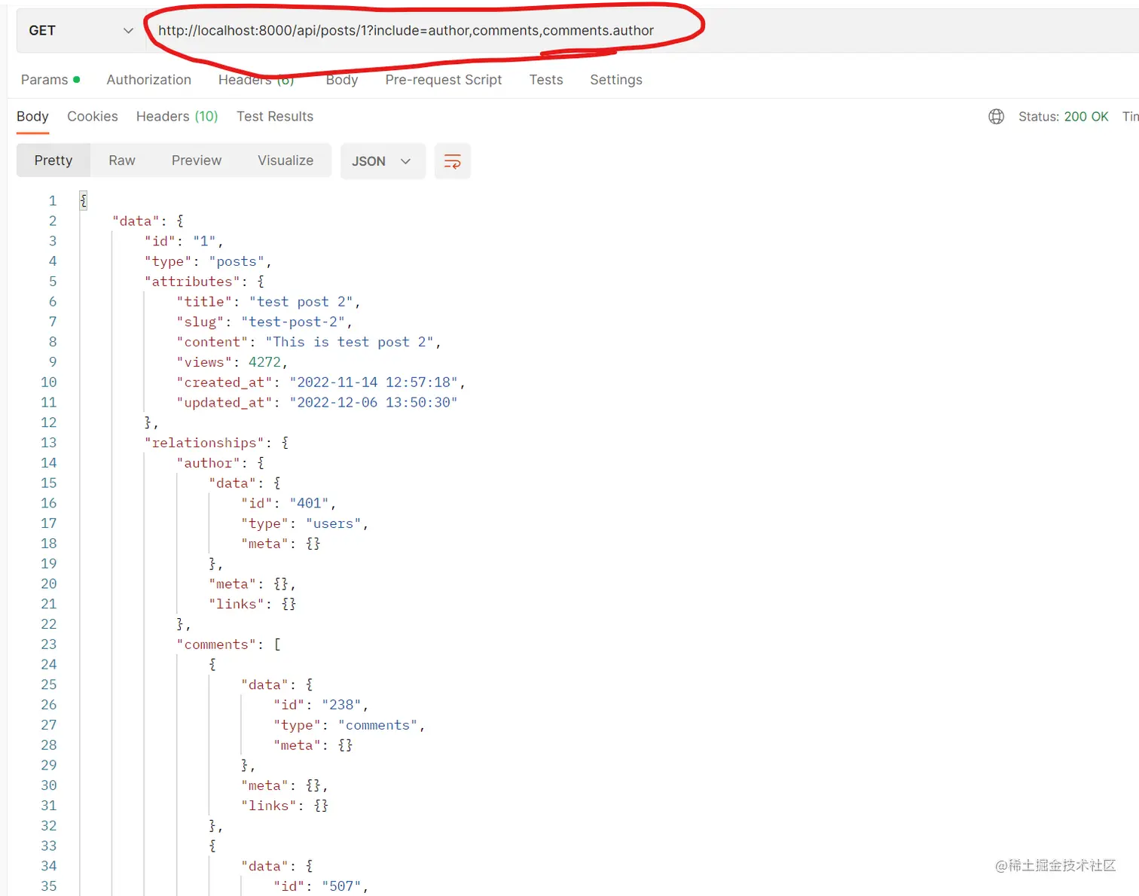Click the created_at value 2022-11-14 12:57:18
Viewport: 1139px width, 896px height.
pos(374,382)
